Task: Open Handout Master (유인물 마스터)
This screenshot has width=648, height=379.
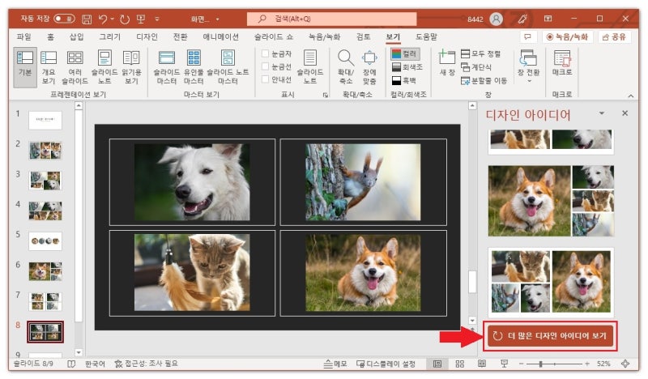Action: point(194,67)
